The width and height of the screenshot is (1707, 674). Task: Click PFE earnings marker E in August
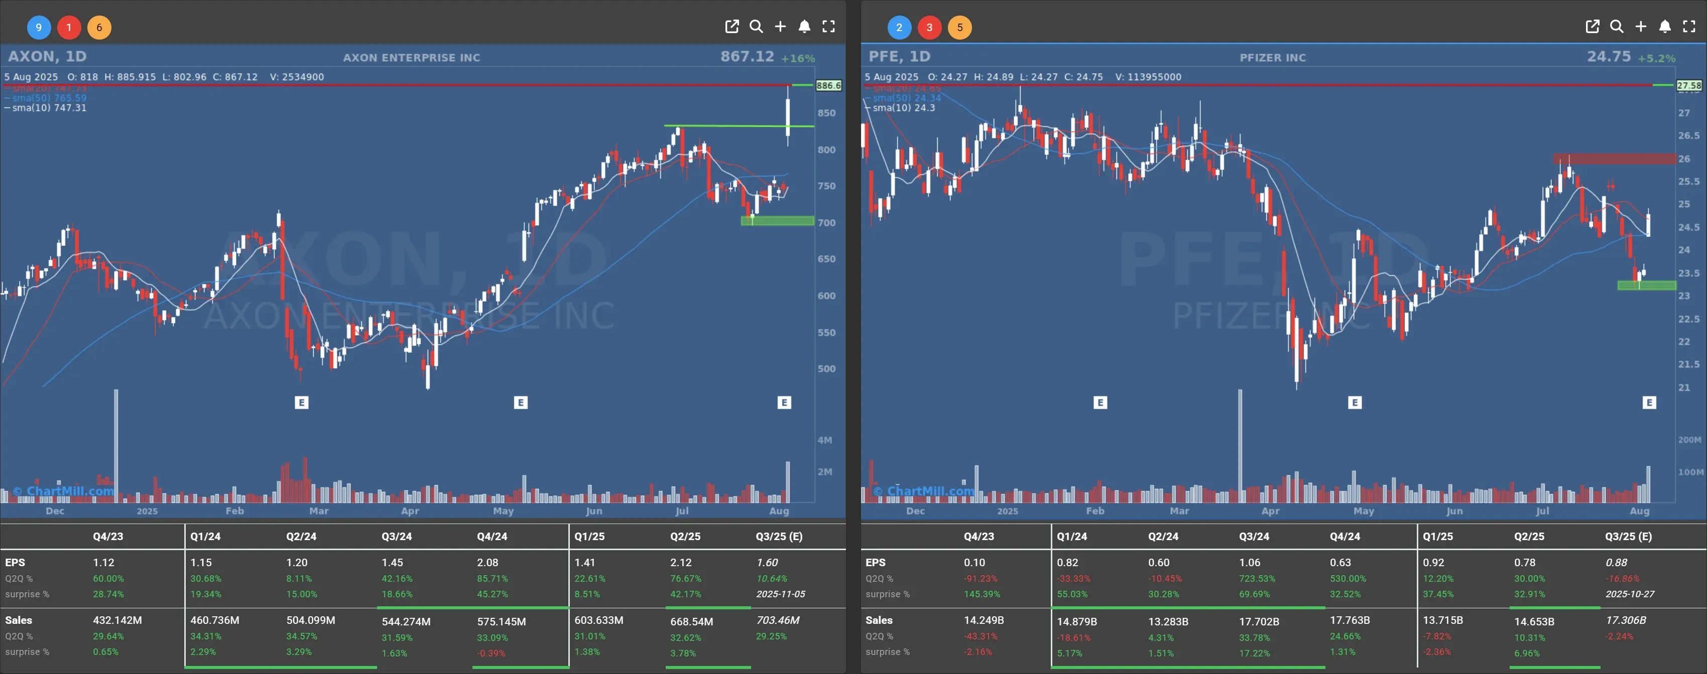pyautogui.click(x=1649, y=403)
